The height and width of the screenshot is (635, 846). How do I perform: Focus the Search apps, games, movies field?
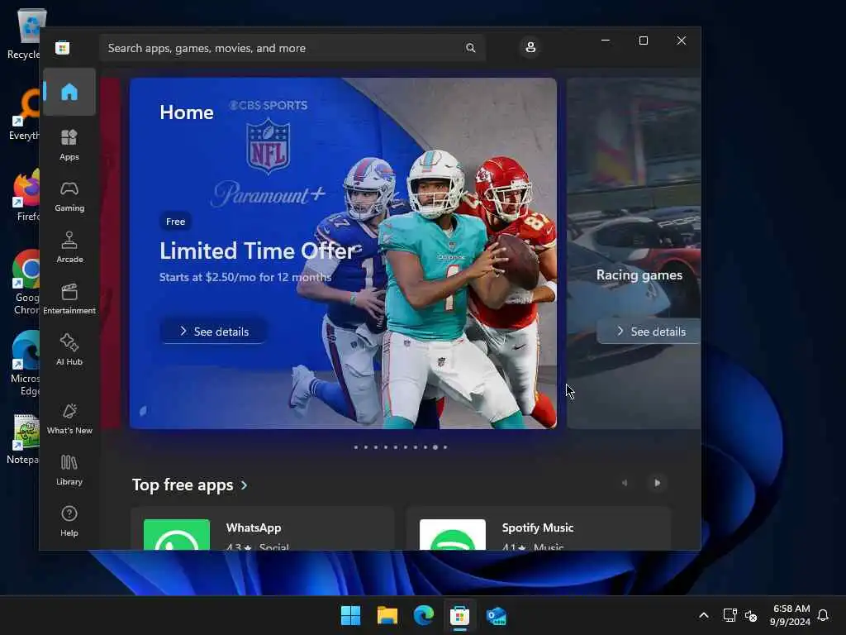[x=292, y=48]
